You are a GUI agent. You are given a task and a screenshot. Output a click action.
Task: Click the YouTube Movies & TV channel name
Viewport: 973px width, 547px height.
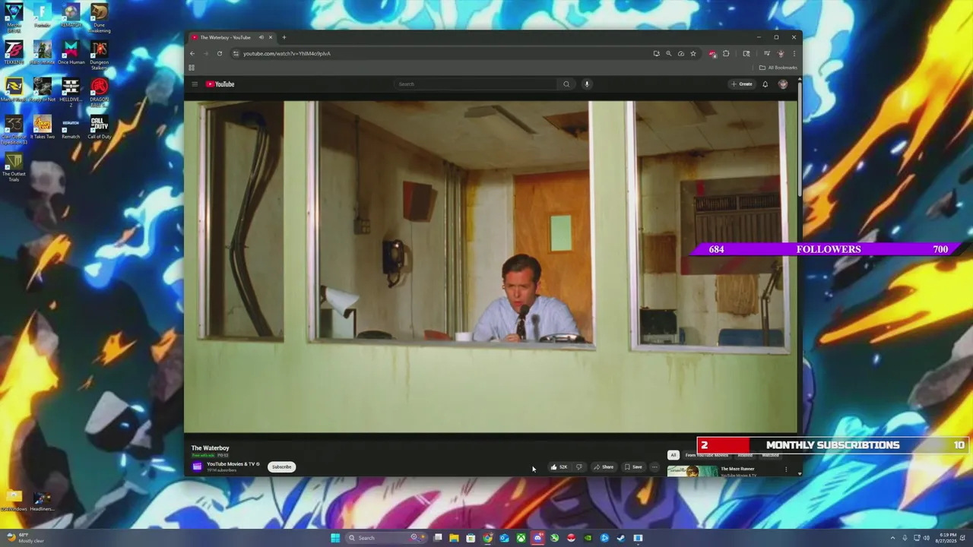(231, 464)
